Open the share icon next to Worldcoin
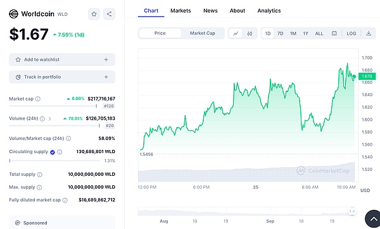The width and height of the screenshot is (380, 229). tap(109, 14)
